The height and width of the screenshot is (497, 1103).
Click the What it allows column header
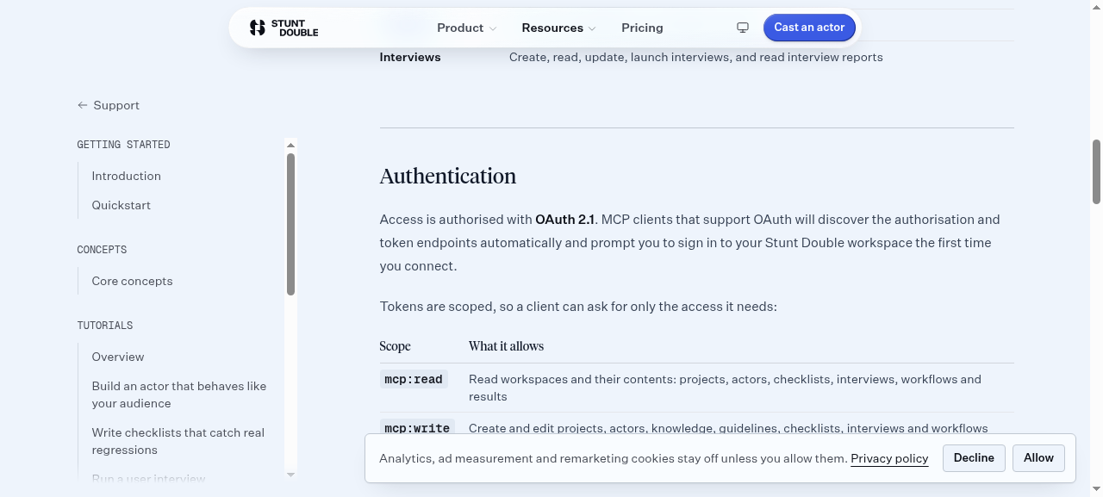tap(506, 346)
